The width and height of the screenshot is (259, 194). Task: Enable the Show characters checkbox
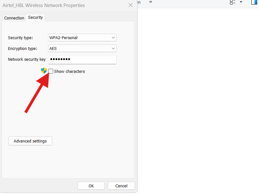point(51,71)
